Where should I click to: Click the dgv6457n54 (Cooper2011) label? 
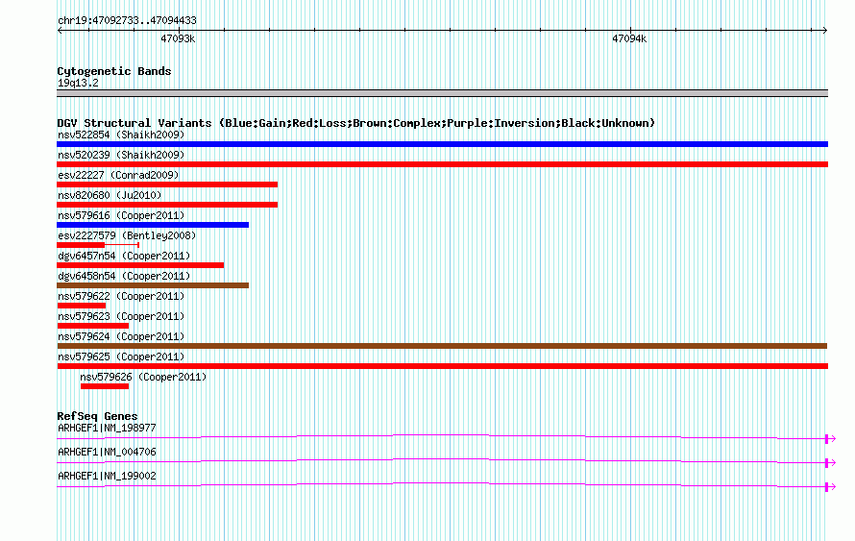124,256
